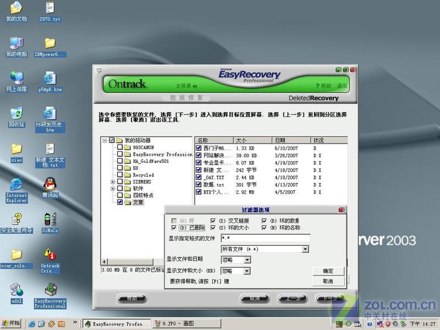Check the Recycled folder checkbox

point(120,174)
